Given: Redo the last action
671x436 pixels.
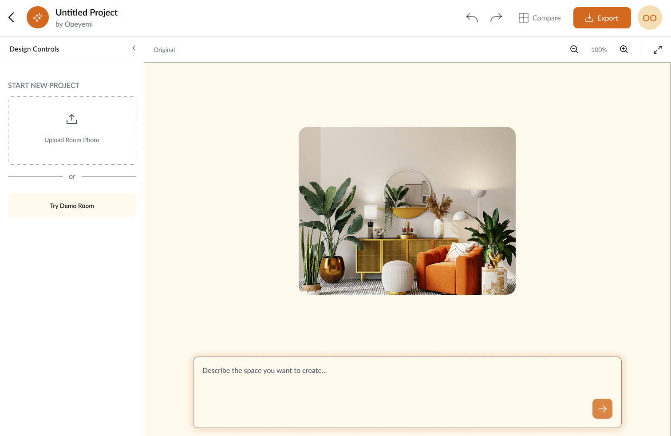Looking at the screenshot, I should 496,18.
